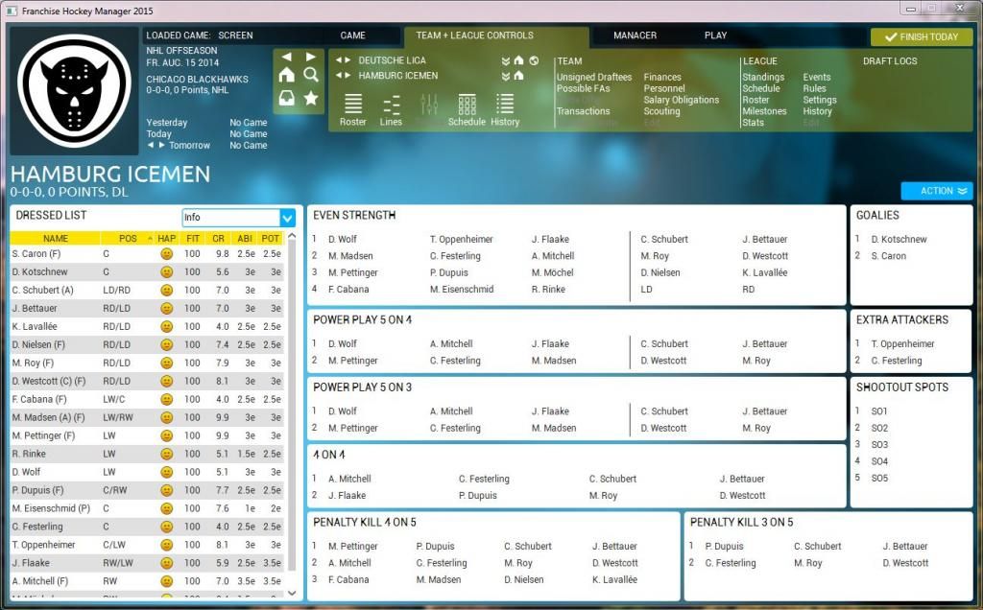Open the team Roster icon
This screenshot has height=610, width=983.
click(353, 110)
